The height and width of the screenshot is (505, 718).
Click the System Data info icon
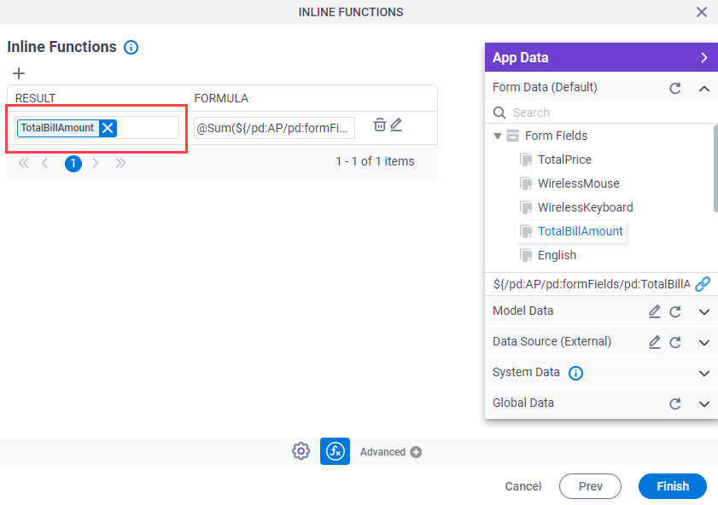(x=575, y=374)
